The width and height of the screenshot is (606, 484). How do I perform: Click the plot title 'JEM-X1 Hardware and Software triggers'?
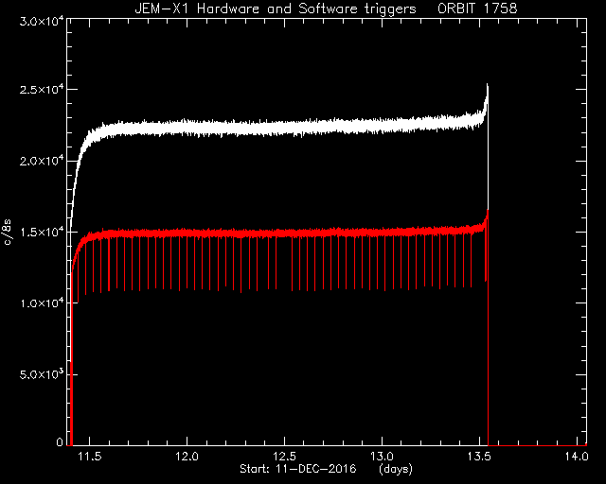pyautogui.click(x=276, y=9)
